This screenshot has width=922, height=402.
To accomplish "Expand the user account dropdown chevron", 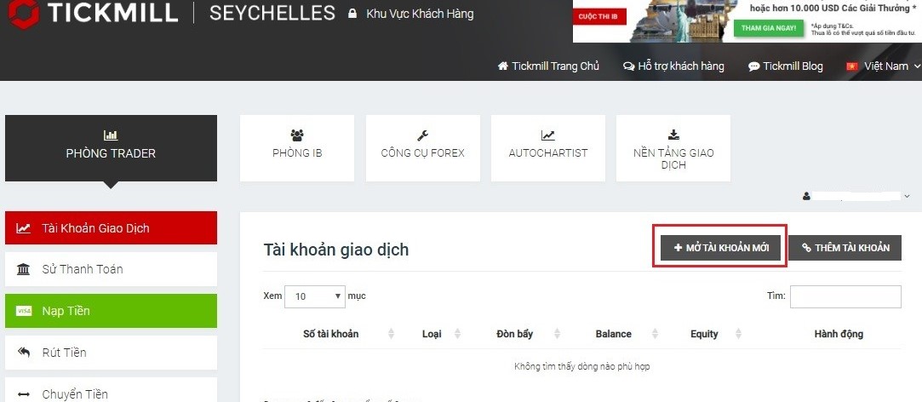I will pos(906,196).
